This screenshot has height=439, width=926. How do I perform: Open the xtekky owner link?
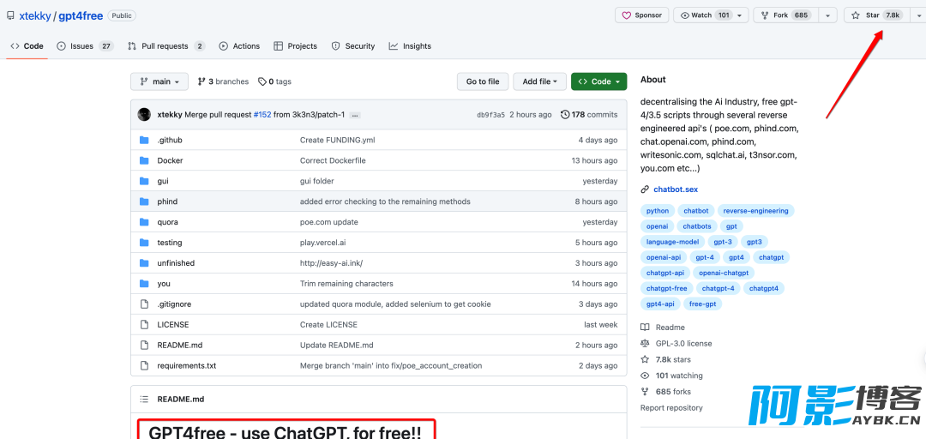(35, 16)
